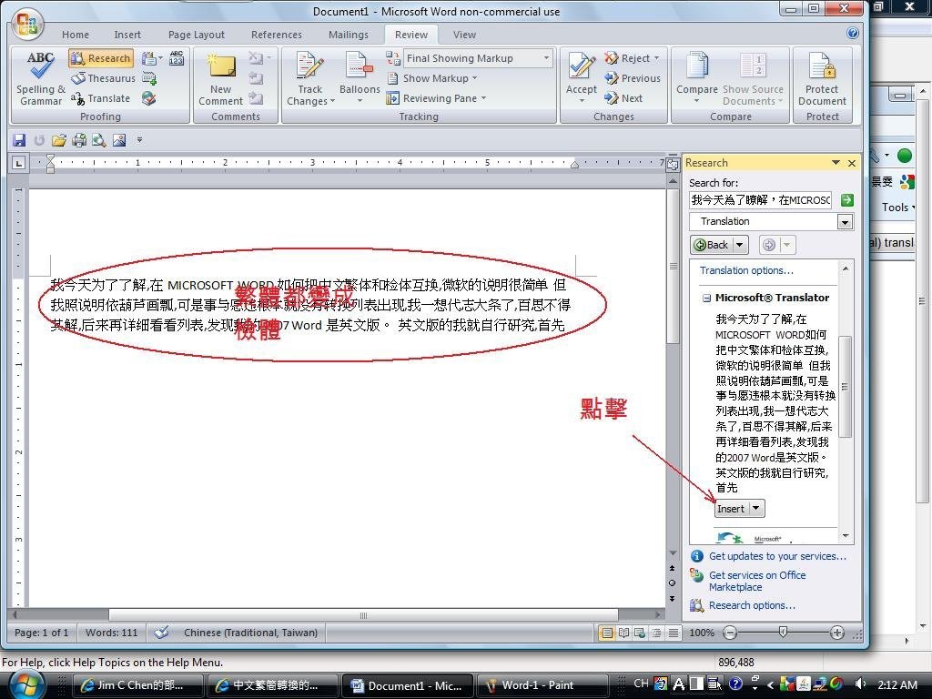
Task: Jump to Next change in Changes group
Action: [623, 98]
